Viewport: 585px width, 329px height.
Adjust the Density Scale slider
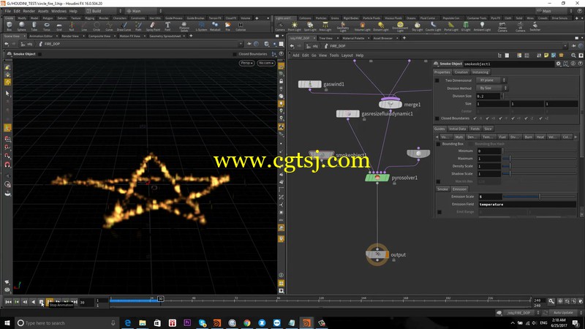(540, 166)
